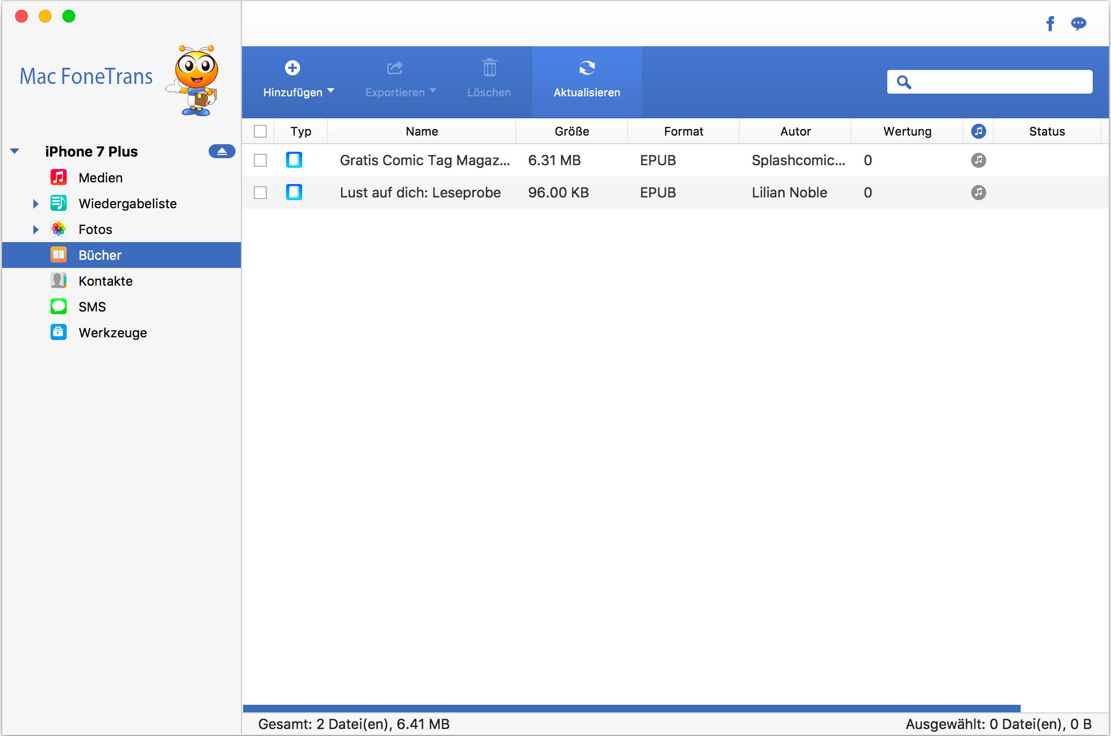Click into the search input field
1111x736 pixels.
[989, 82]
